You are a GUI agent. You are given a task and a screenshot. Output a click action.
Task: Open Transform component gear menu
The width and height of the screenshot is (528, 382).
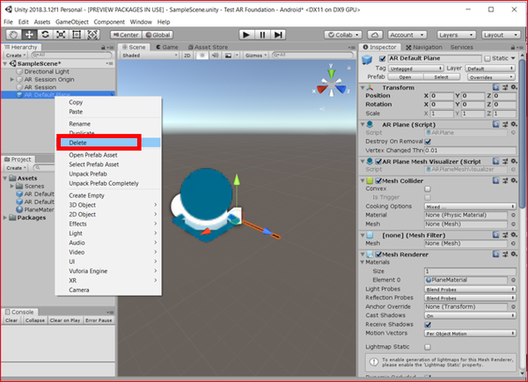pyautogui.click(x=514, y=87)
